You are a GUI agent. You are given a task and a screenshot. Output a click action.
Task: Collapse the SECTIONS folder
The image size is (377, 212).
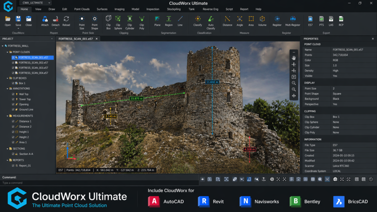(x=7, y=149)
